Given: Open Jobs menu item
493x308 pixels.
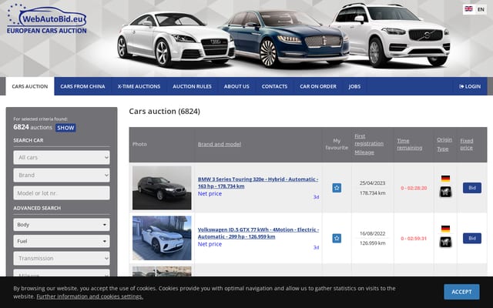Looking at the screenshot, I should point(354,86).
